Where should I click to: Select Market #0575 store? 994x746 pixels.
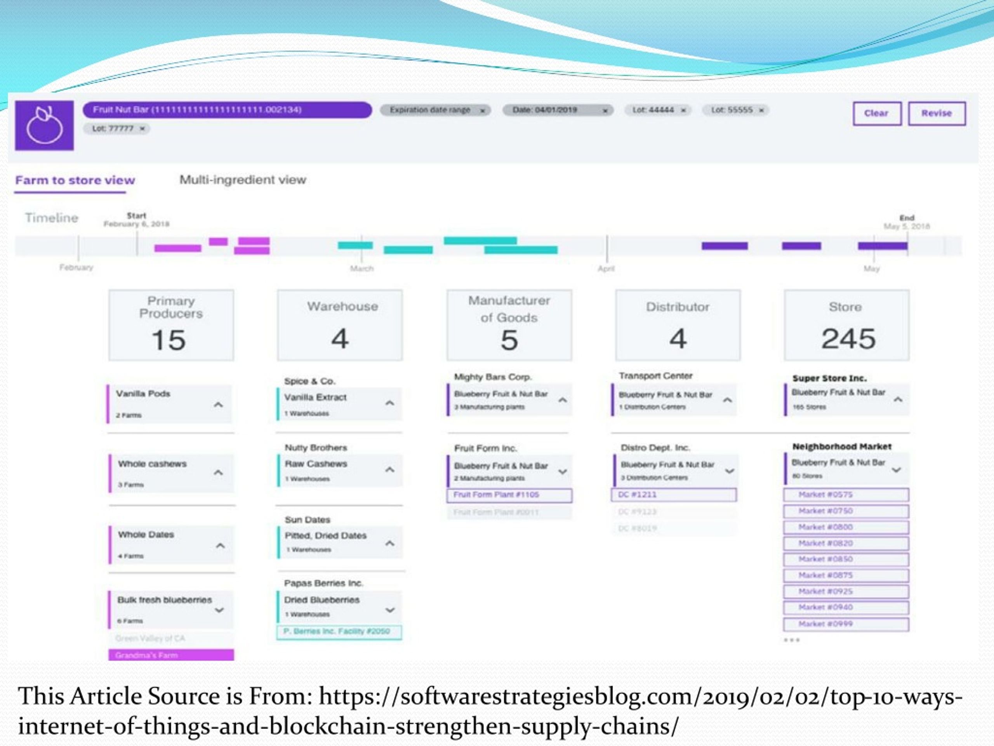pyautogui.click(x=846, y=495)
